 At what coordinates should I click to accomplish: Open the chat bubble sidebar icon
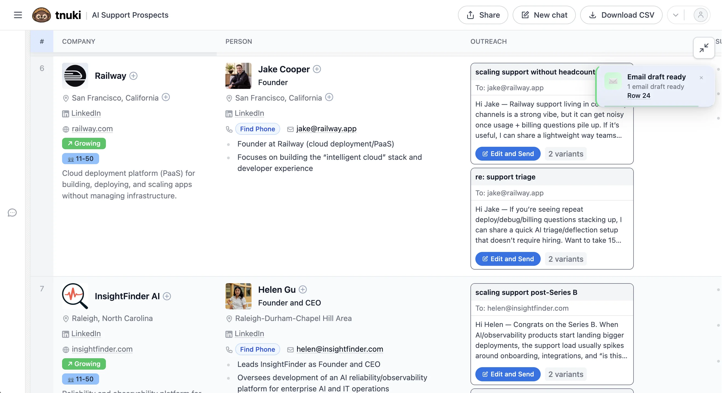tap(12, 213)
